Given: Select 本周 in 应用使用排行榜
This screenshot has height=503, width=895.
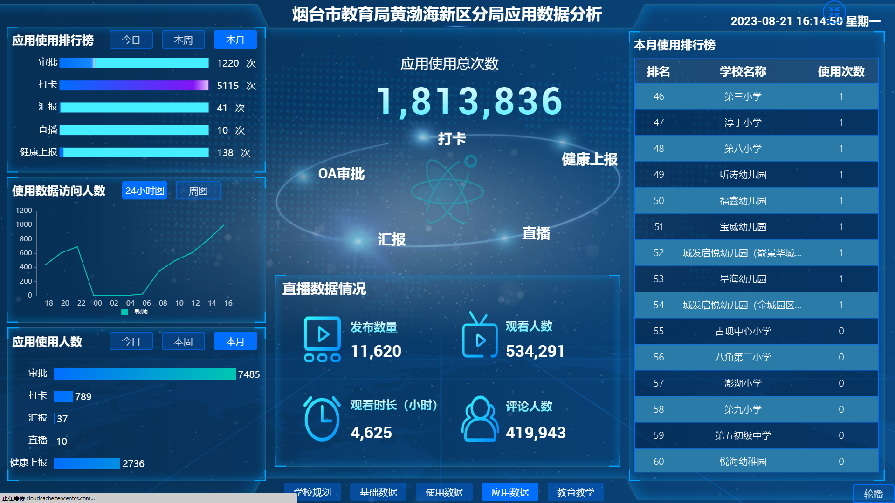Looking at the screenshot, I should pos(183,40).
